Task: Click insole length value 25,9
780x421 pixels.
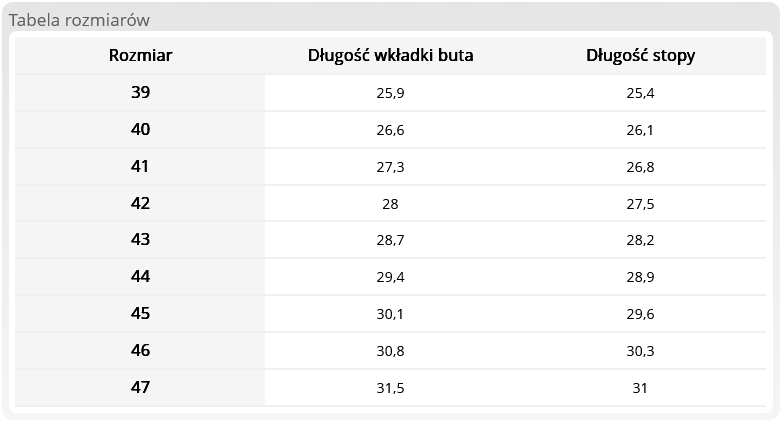Action: pyautogui.click(x=390, y=93)
